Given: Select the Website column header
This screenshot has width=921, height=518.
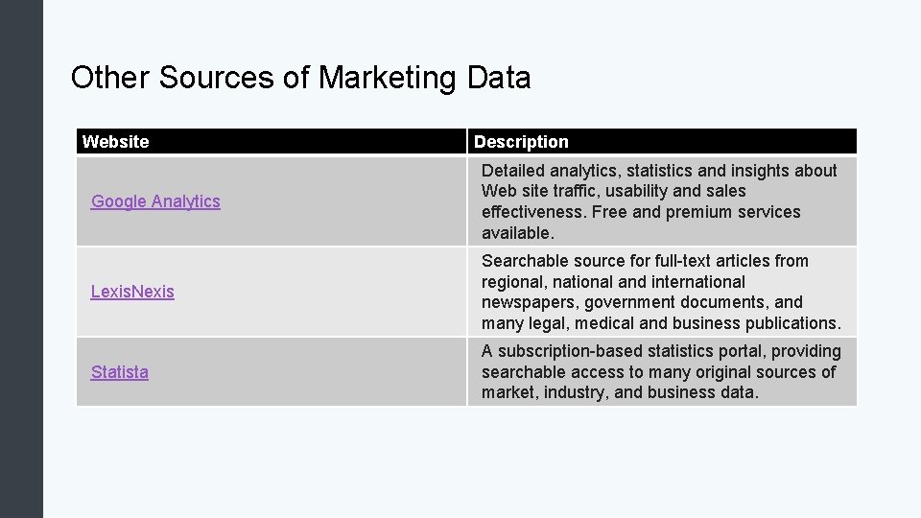Looking at the screenshot, I should click(116, 142).
